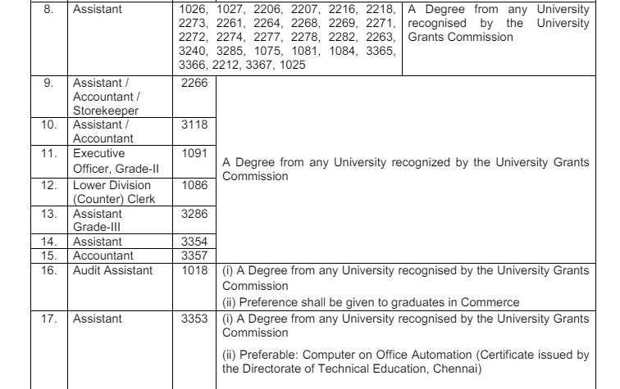The height and width of the screenshot is (389, 620).
Task: Click the graduates in Commerce preference line
Action: pyautogui.click(x=371, y=301)
